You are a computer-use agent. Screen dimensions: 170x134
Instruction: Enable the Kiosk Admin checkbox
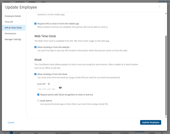tap(38, 101)
